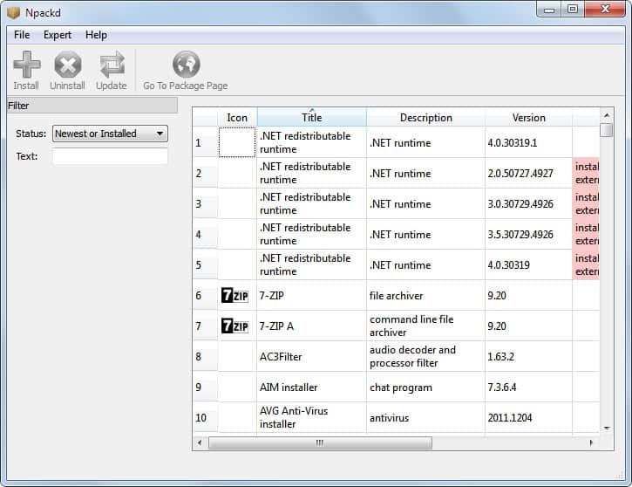Click the version 2011.1204 cell
The image size is (632, 487).
(528, 417)
